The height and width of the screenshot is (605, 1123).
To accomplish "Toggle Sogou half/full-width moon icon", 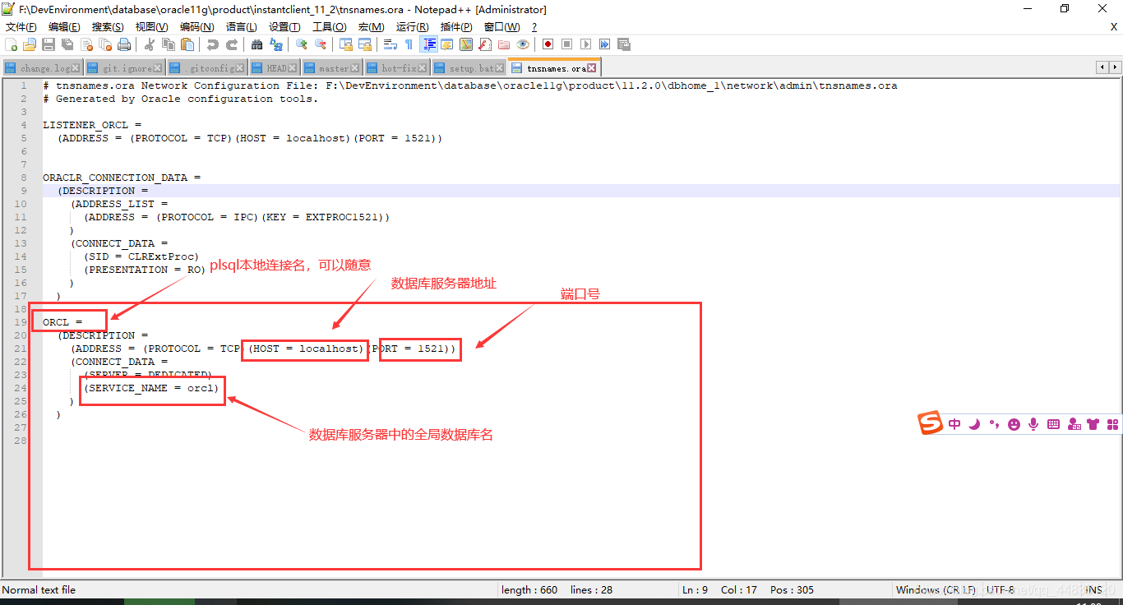I will click(975, 424).
